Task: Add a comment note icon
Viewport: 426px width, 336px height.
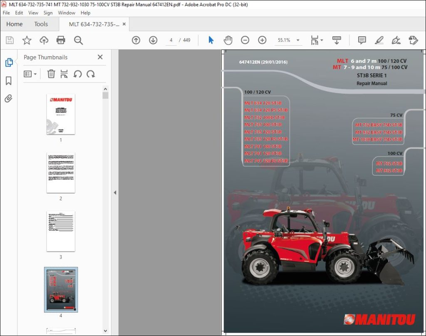Action: pos(362,40)
